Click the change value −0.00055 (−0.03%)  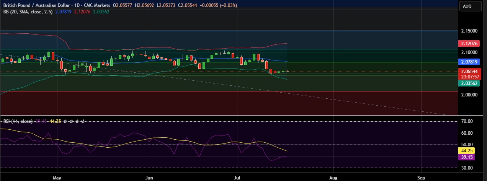(218, 5)
